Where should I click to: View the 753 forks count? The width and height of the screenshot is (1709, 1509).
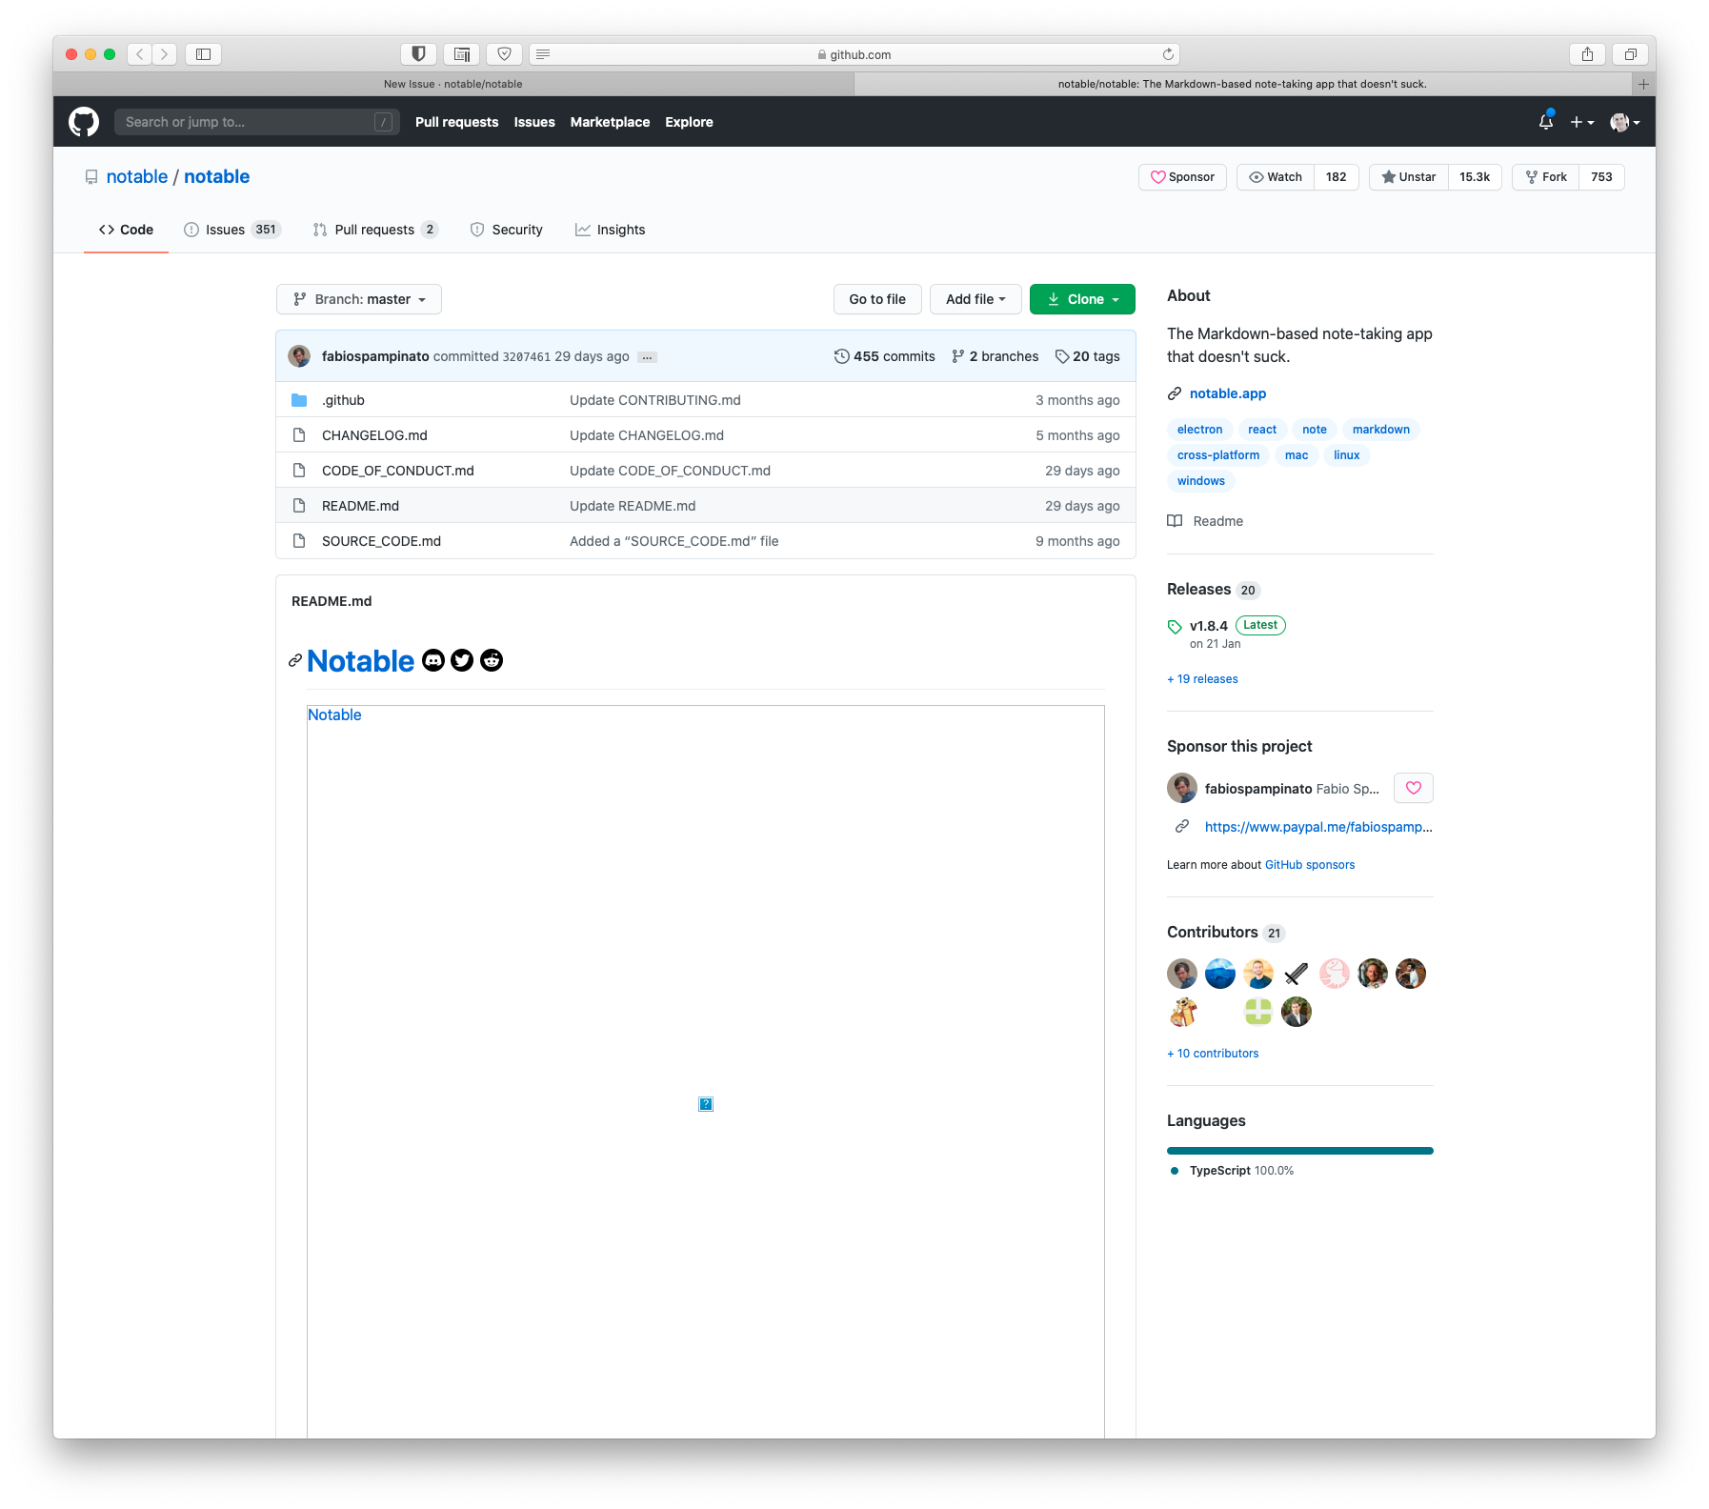tap(1601, 177)
